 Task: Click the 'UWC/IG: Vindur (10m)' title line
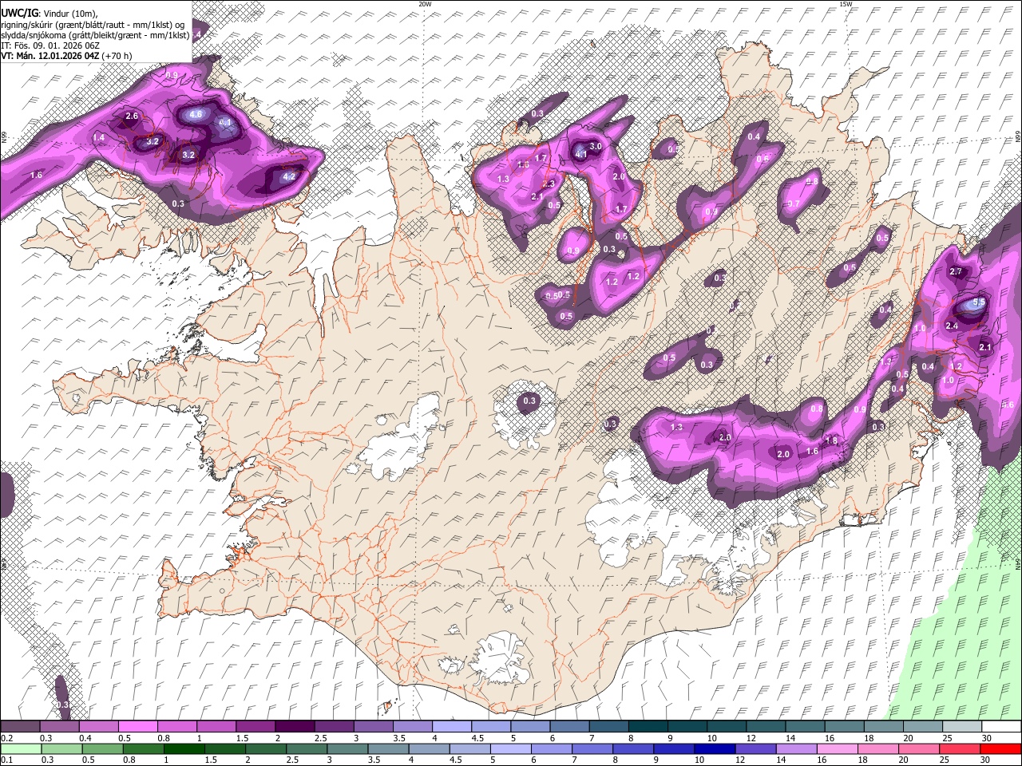click(50, 14)
